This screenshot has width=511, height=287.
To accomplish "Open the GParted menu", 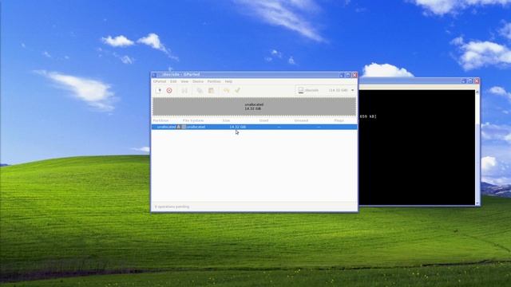I will point(160,81).
